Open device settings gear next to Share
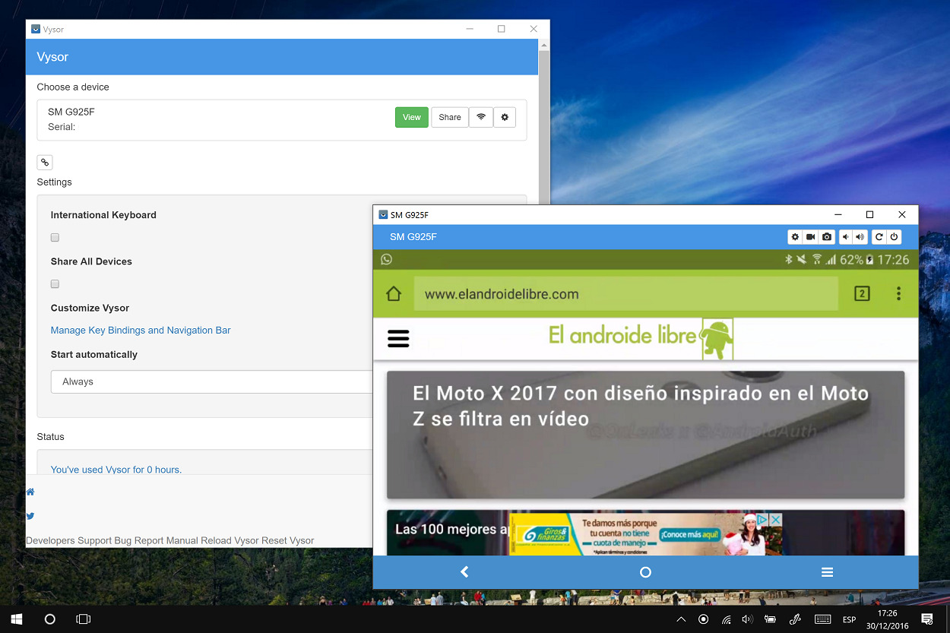 click(505, 117)
